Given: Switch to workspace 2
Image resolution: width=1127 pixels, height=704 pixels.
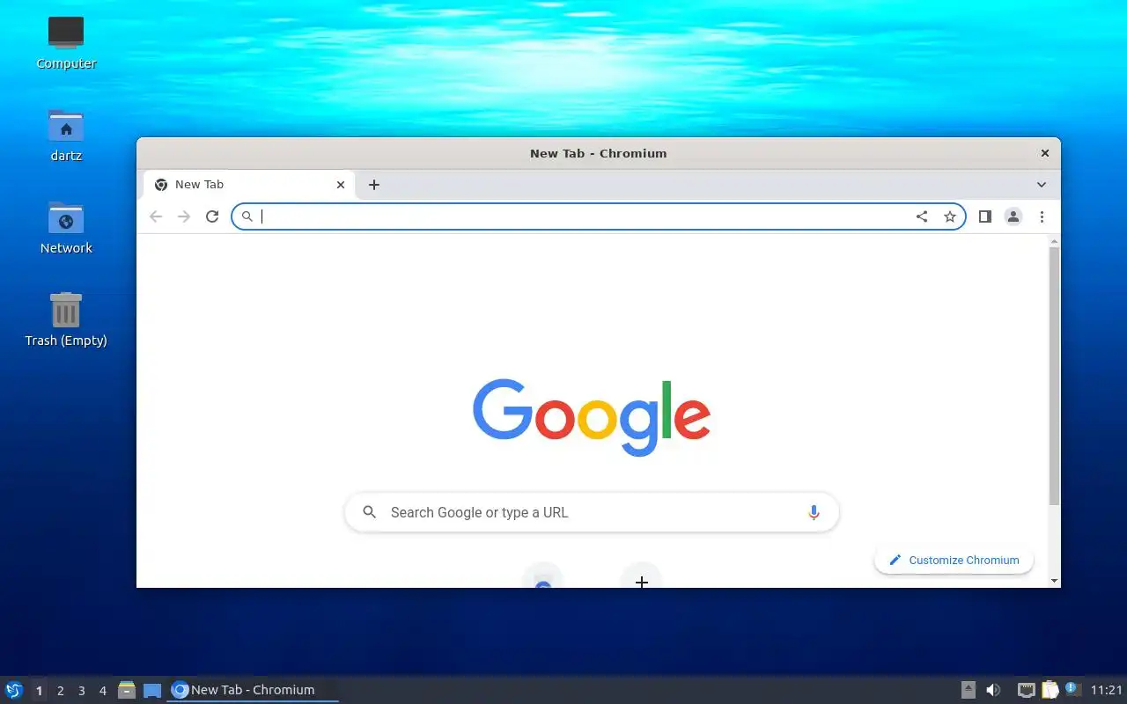Looking at the screenshot, I should click(x=61, y=691).
